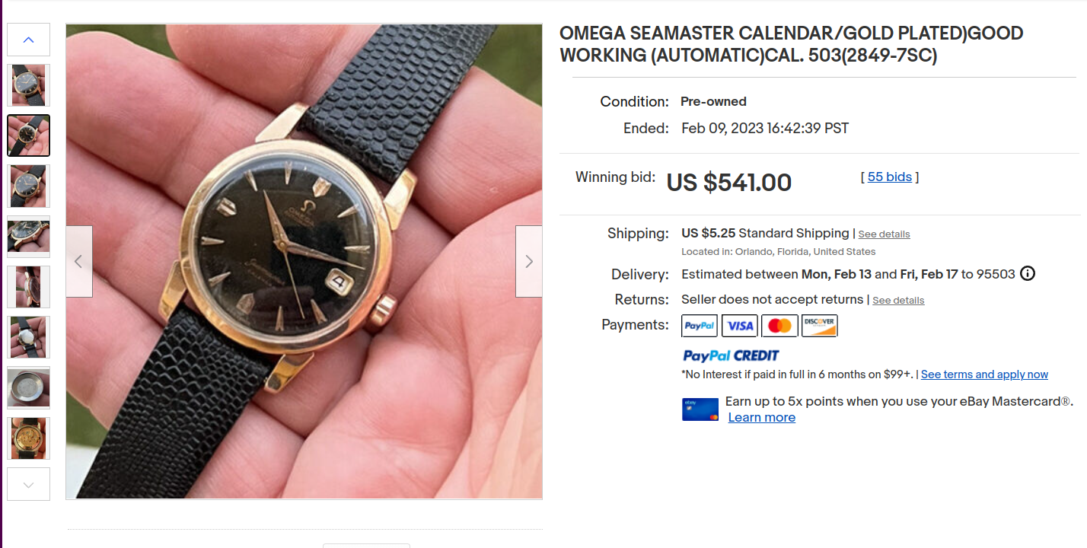Viewport: 1087px width, 548px height.
Task: Click See terms and apply now
Action: click(984, 374)
